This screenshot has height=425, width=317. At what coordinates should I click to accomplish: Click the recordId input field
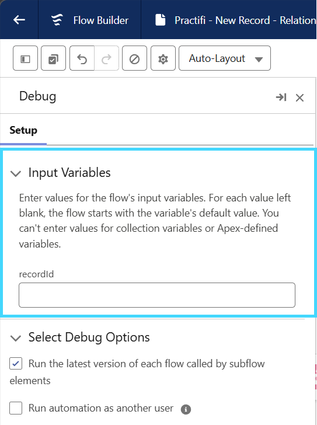click(157, 295)
